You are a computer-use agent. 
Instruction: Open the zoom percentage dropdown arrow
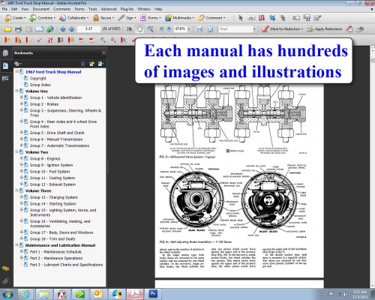click(189, 29)
